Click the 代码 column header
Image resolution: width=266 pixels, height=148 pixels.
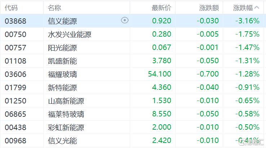coord(11,8)
